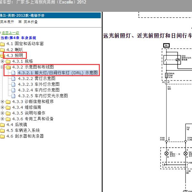Open 4.3.2.4 车内灯示意图
192x192 pixels.
(39, 90)
